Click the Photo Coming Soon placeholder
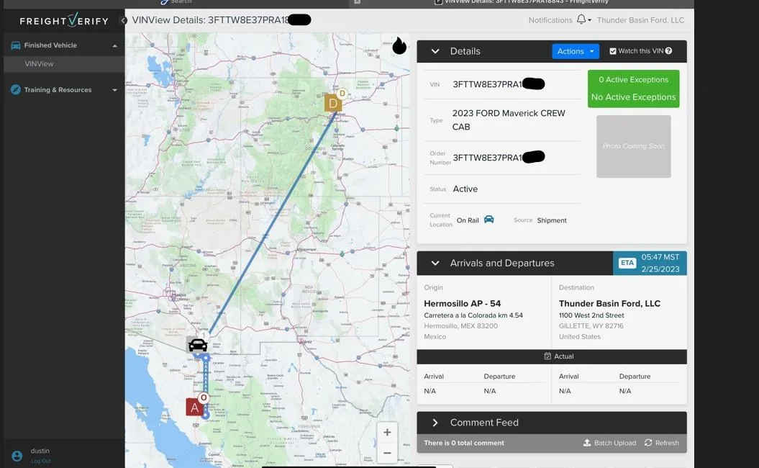This screenshot has width=759, height=468. click(x=633, y=146)
